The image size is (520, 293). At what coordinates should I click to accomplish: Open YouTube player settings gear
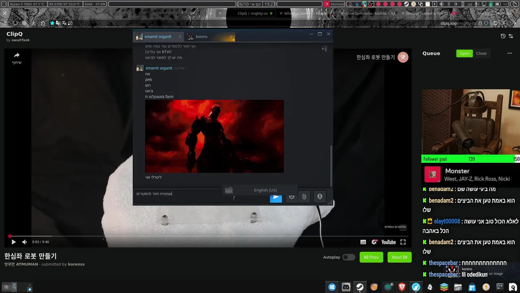point(374,242)
